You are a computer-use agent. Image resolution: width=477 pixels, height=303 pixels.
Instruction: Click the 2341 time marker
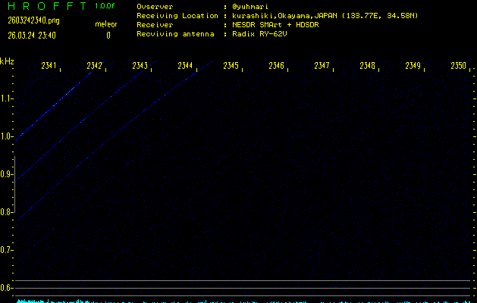49,67
